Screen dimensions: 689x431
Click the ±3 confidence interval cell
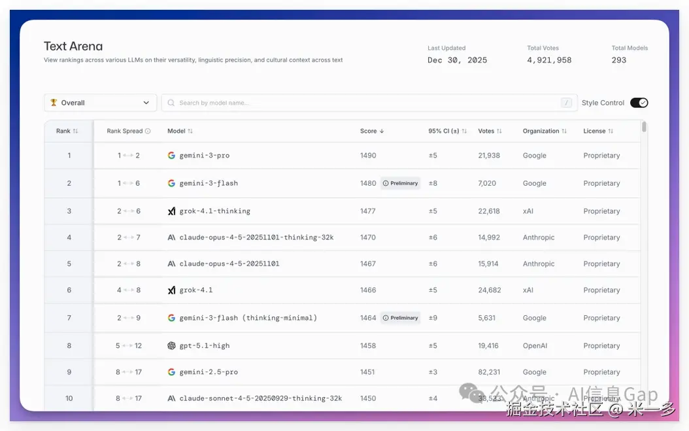433,372
